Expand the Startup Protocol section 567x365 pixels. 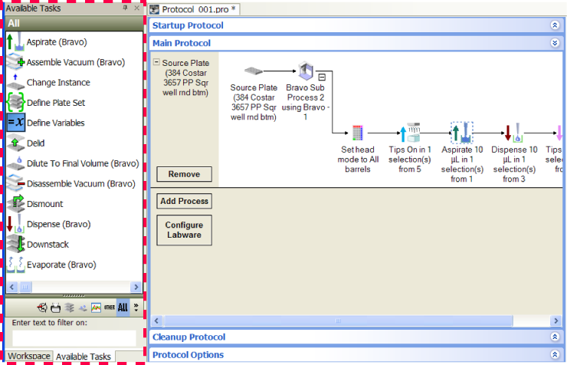pos(555,25)
